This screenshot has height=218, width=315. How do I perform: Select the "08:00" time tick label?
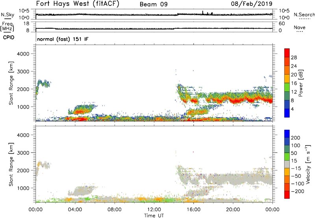click(x=115, y=210)
